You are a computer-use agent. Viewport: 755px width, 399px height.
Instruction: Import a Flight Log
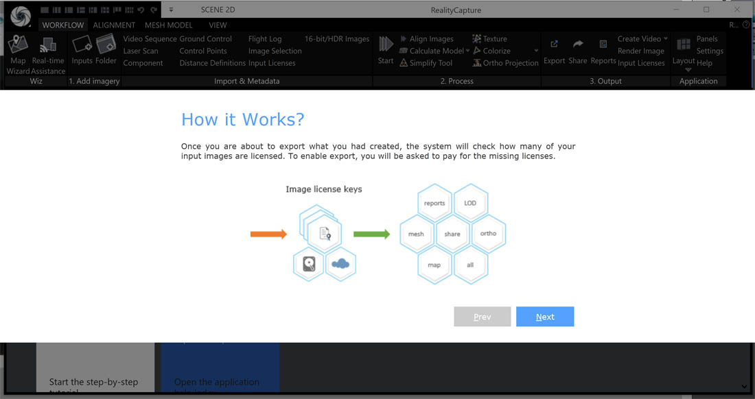pos(265,39)
